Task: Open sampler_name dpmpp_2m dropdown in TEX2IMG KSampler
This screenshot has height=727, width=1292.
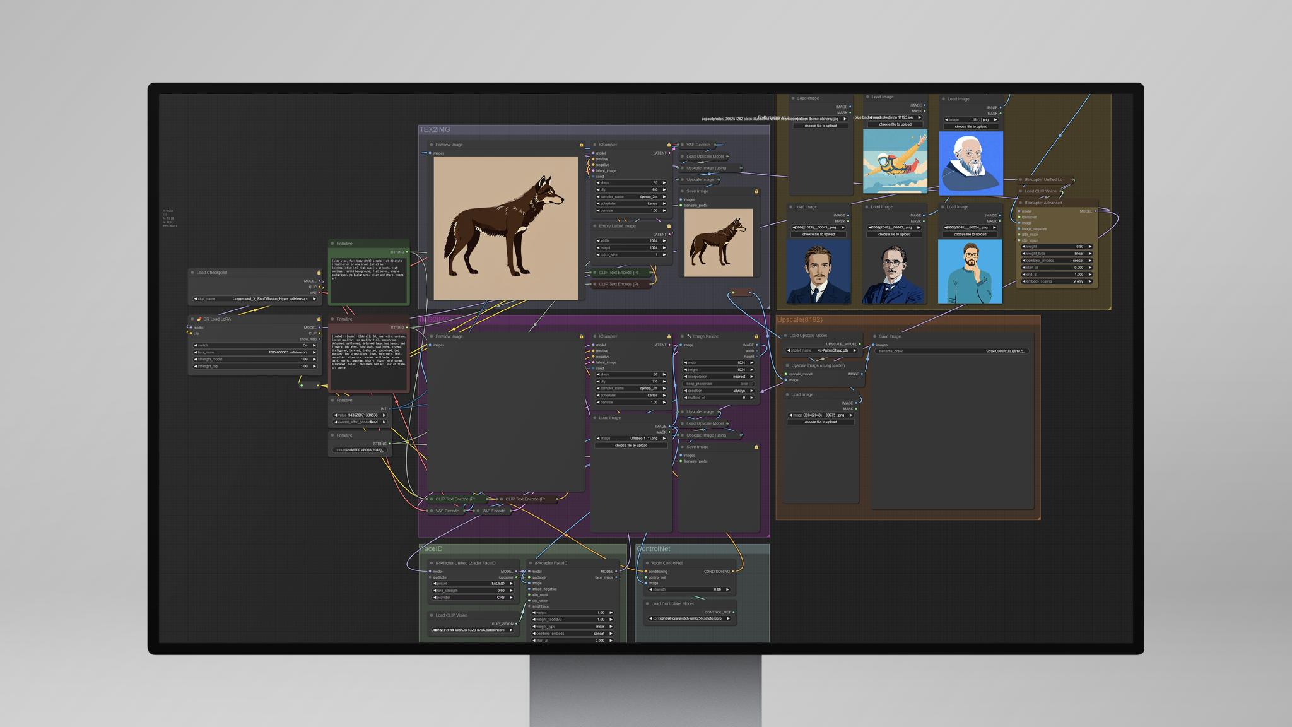Action: 631,197
